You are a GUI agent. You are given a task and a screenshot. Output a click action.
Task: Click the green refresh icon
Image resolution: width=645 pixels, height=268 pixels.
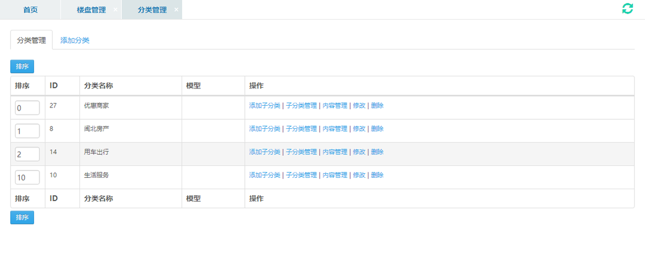coord(627,8)
